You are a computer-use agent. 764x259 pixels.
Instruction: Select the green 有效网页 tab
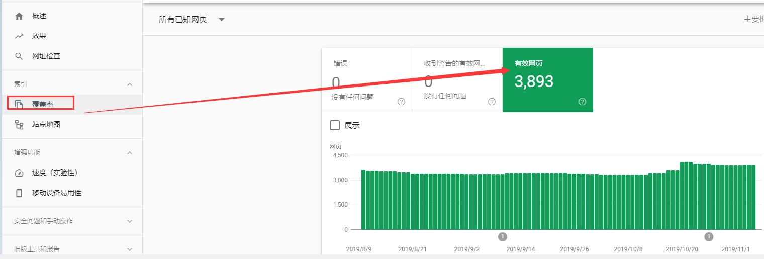tap(547, 79)
